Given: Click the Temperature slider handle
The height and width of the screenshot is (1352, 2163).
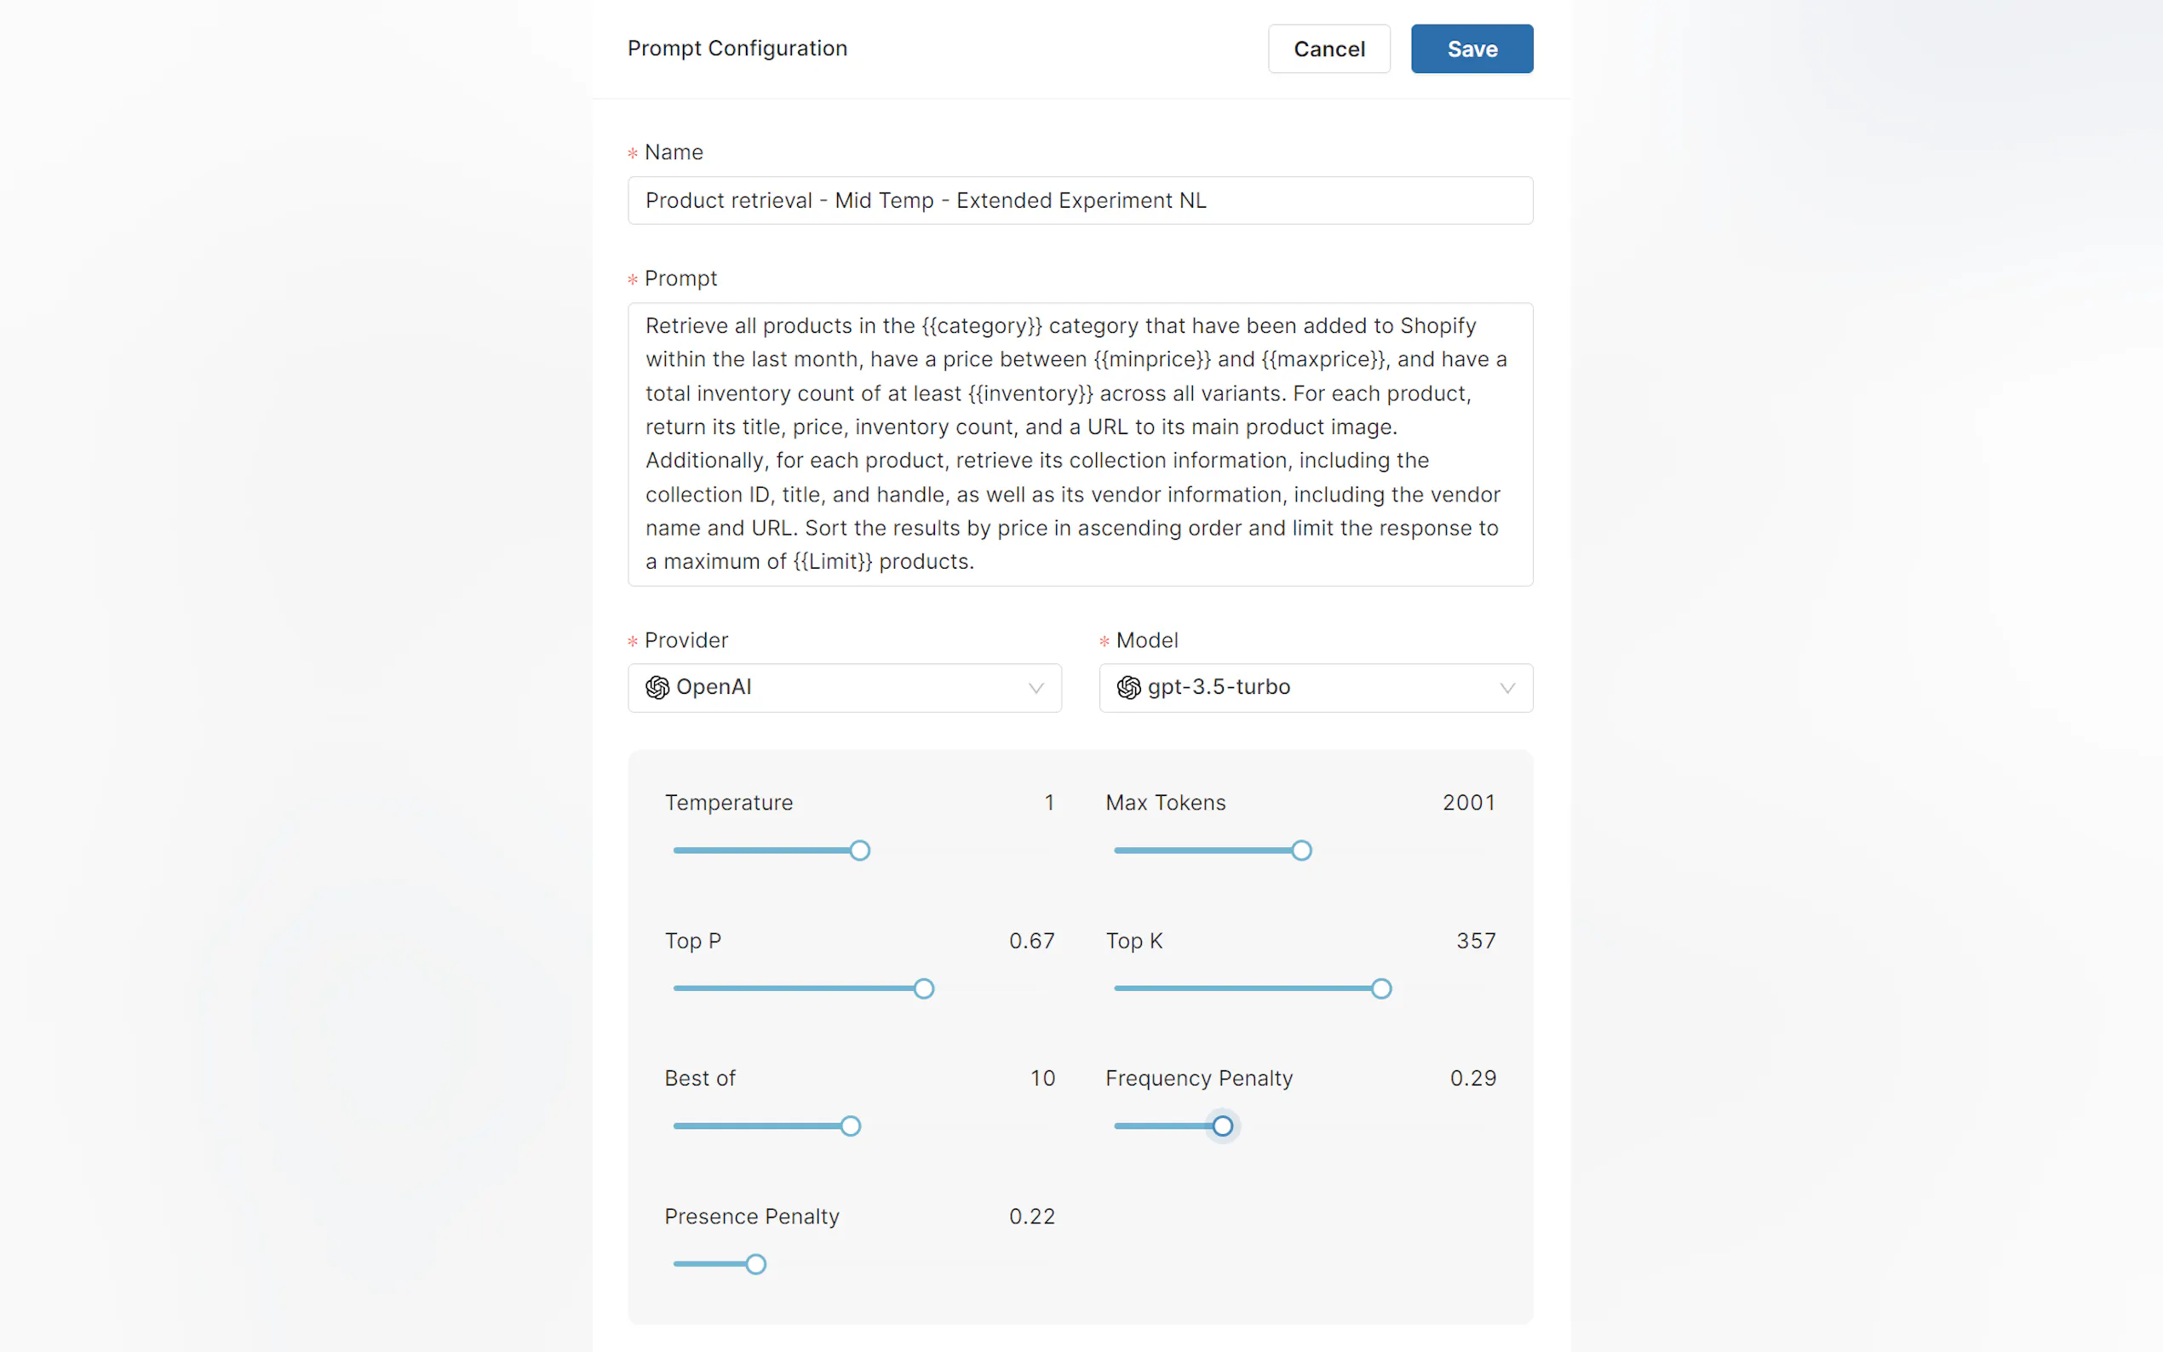Looking at the screenshot, I should (x=859, y=851).
